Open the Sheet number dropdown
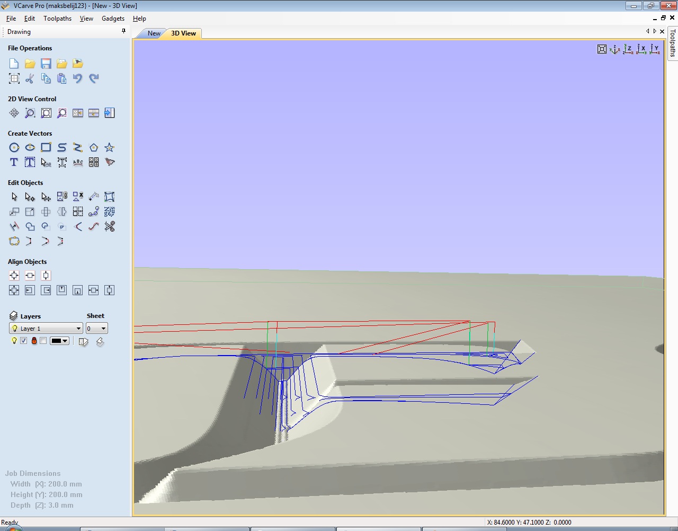The image size is (678, 531). pyautogui.click(x=97, y=329)
